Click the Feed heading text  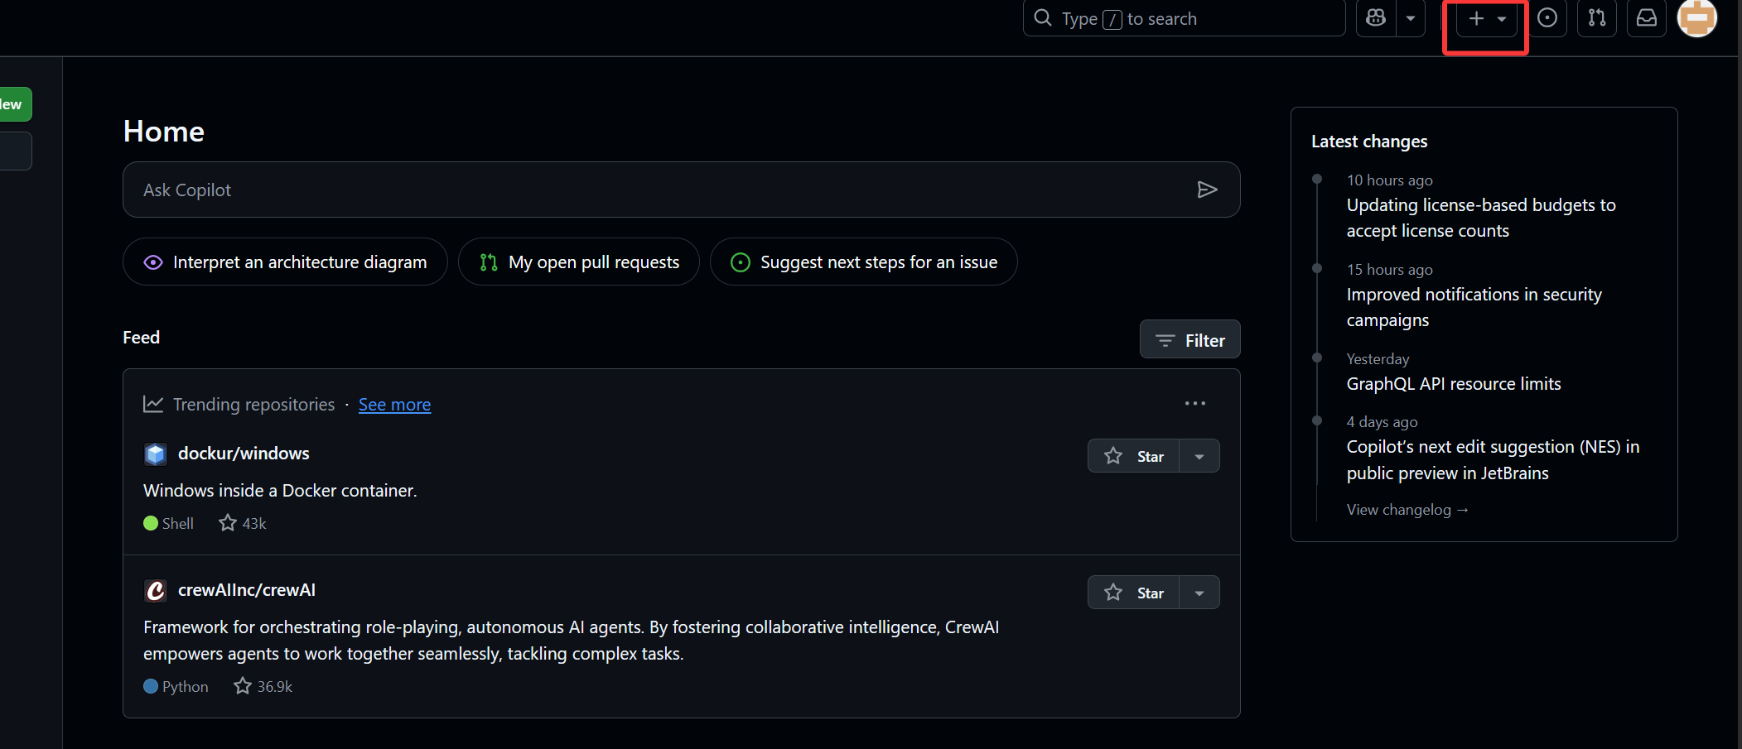point(142,338)
